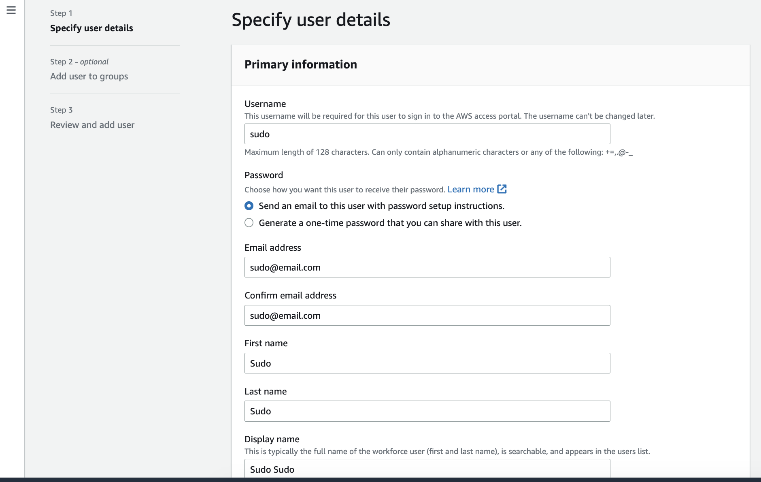Focus the First name input

[x=427, y=363]
